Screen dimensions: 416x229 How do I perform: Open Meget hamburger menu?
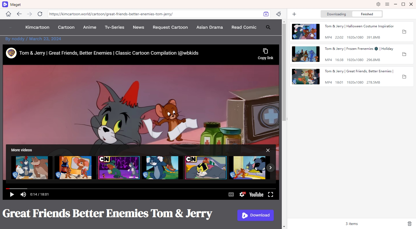387,4
